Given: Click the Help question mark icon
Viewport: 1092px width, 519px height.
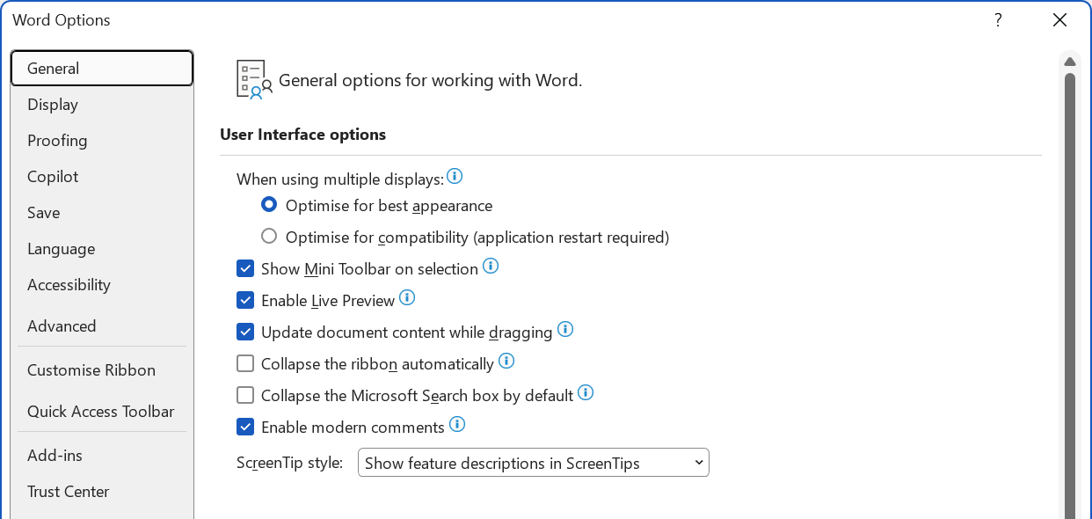Looking at the screenshot, I should coord(998,20).
